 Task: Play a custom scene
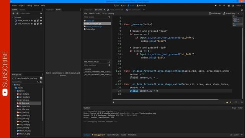[x=233, y=5]
